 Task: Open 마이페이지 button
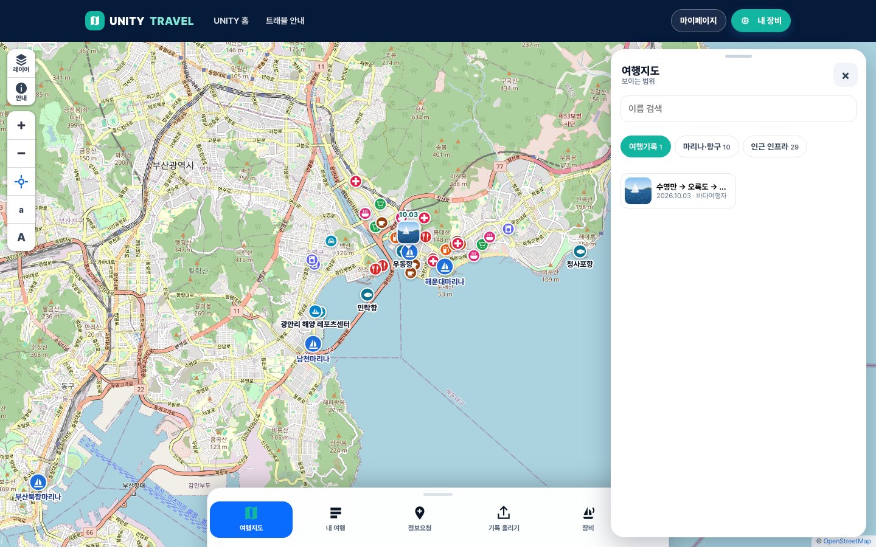(698, 21)
